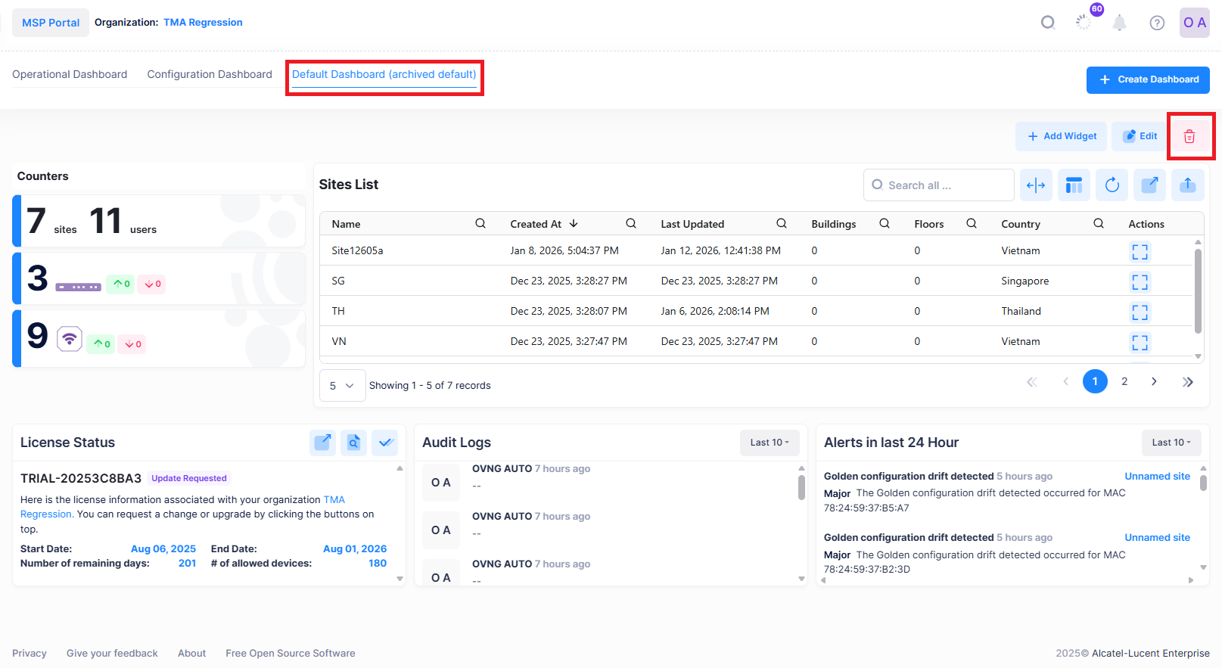Open Audit Logs Last 10 dropdown
Screen dimensions: 1222x668
tap(769, 443)
